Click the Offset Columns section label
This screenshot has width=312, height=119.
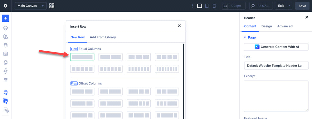[90, 83]
